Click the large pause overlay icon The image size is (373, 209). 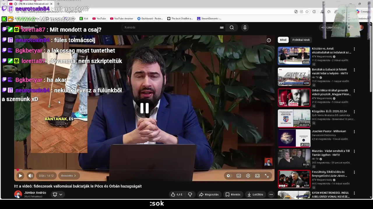[145, 108]
